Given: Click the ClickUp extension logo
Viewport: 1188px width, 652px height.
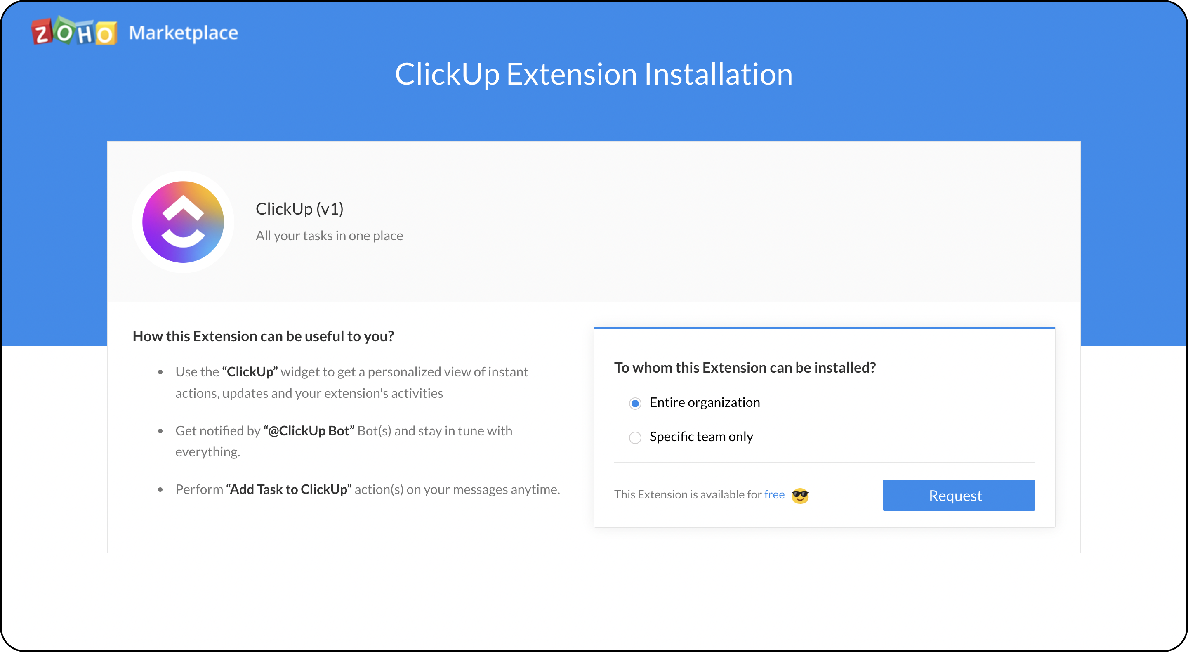Looking at the screenshot, I should 183,222.
